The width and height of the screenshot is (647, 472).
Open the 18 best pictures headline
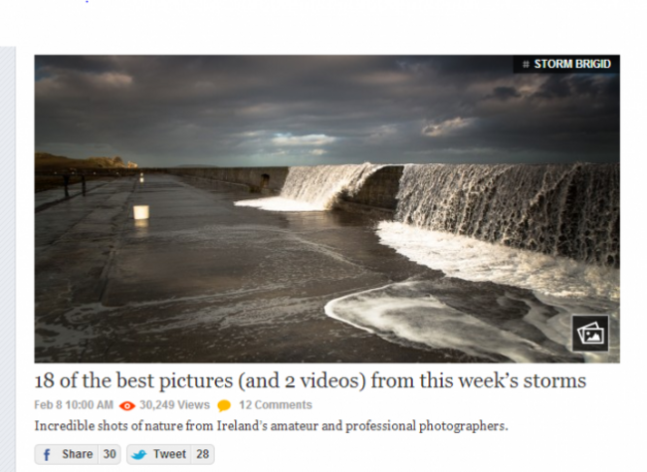point(310,380)
